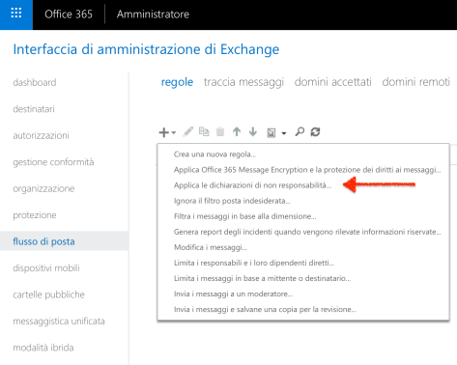Open dispositivi mobili in sidebar
Image resolution: width=457 pixels, height=365 pixels.
46,267
